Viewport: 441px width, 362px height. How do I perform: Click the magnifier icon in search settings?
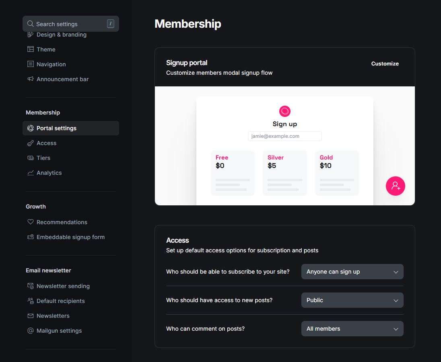click(30, 24)
